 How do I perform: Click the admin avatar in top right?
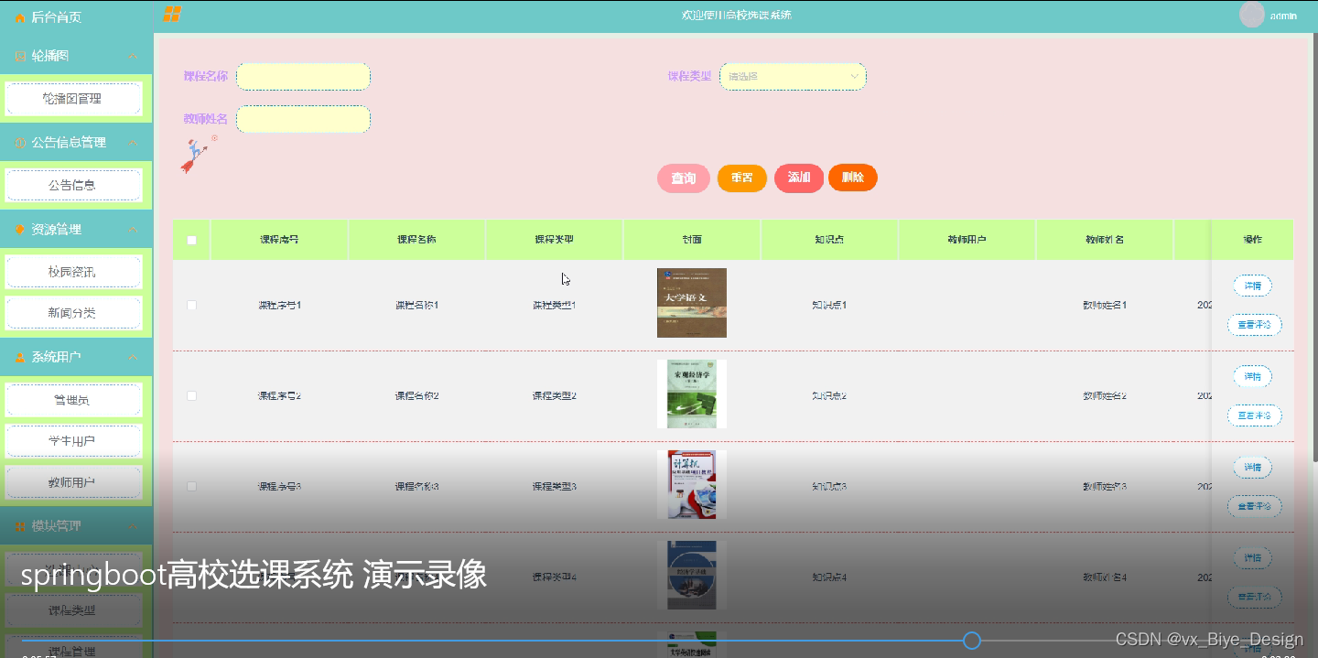(1251, 15)
